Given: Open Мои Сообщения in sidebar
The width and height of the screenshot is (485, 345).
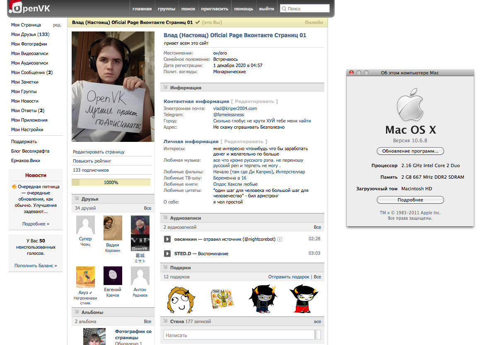Looking at the screenshot, I should tap(31, 72).
